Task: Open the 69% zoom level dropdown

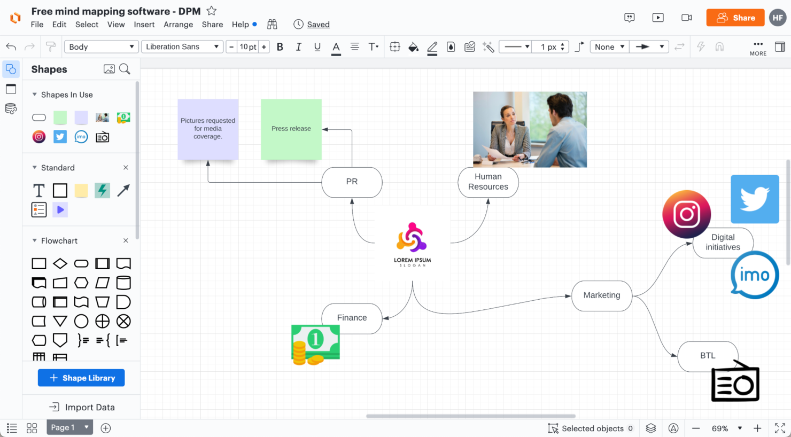Action: point(727,428)
